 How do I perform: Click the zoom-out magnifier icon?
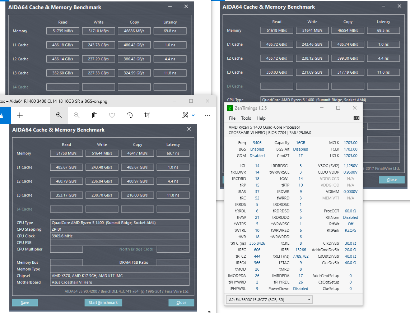tap(76, 115)
